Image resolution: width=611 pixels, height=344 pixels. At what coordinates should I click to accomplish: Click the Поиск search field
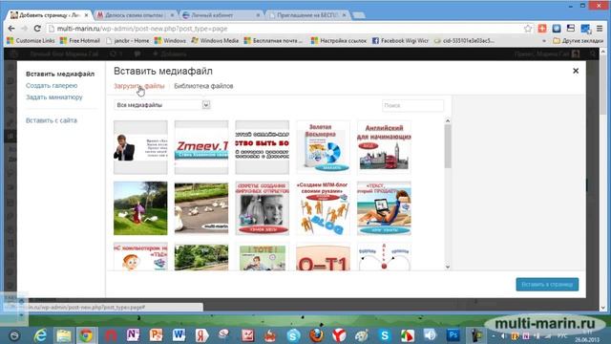point(412,105)
